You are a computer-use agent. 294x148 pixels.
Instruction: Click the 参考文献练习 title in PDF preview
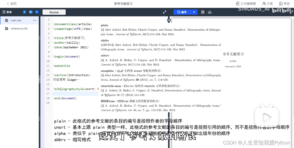coord(233,54)
